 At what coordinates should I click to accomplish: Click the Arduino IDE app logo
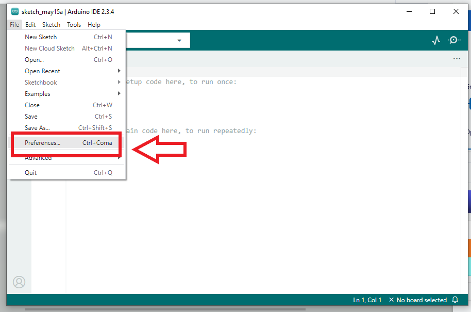[15, 12]
